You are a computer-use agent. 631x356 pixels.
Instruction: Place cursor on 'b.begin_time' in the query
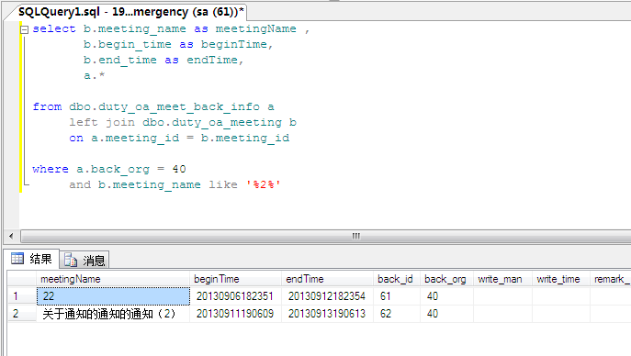(128, 45)
